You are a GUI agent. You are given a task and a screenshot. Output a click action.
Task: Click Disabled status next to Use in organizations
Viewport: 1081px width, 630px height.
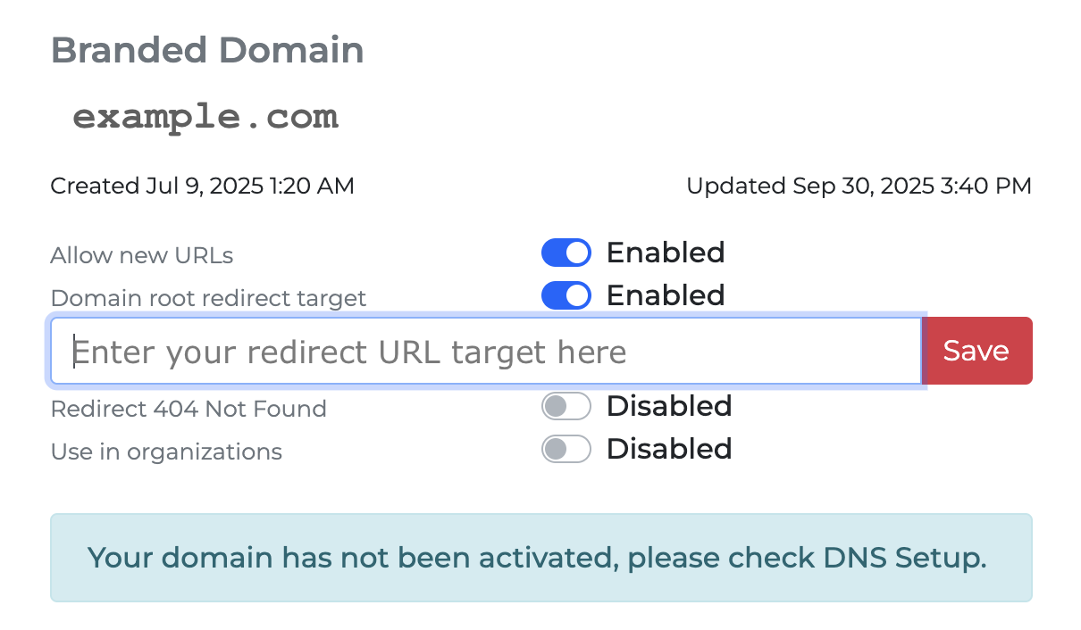669,449
